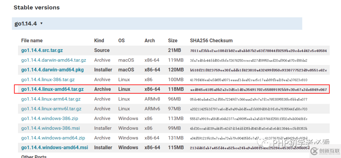Screen dimensions: 341x158
Task: Click the linux-amd64 SHA256 checksum text
Action: [258, 90]
